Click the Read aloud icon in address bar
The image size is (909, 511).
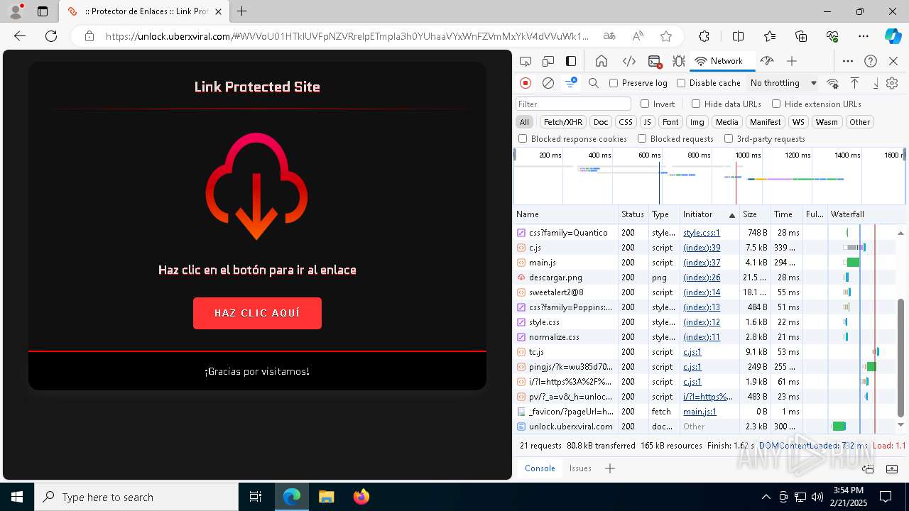click(638, 36)
